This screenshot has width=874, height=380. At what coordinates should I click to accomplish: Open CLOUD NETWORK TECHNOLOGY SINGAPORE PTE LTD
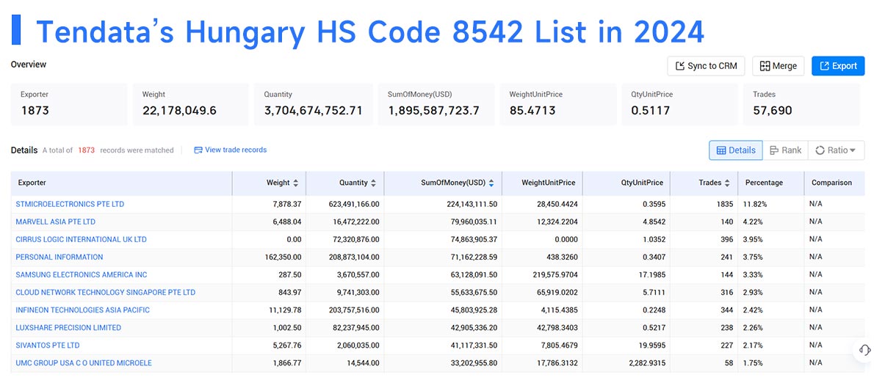click(x=106, y=292)
